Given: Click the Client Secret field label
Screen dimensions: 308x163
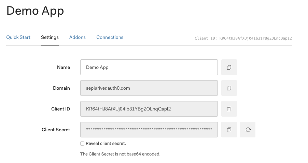Looking at the screenshot, I should 56,130.
